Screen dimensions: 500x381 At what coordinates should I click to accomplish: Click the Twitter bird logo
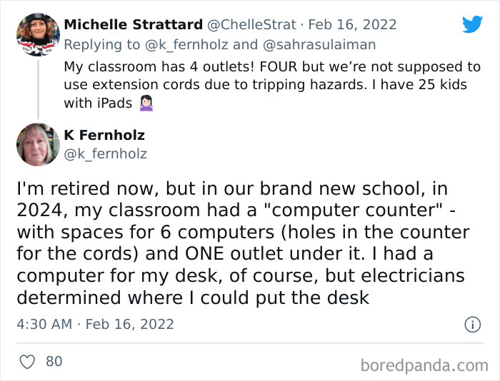point(472,24)
